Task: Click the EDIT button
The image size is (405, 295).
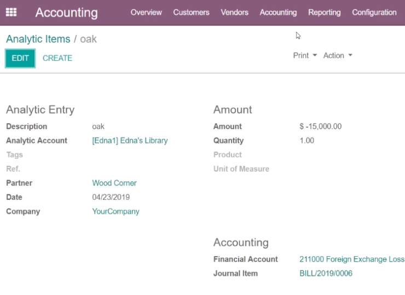Action: coord(20,58)
